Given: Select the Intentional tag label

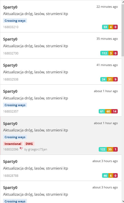Looking at the screenshot, I should pos(13,144).
